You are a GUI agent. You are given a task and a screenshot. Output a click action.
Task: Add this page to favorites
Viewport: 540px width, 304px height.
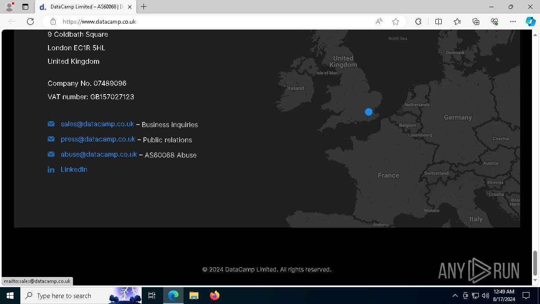pyautogui.click(x=396, y=22)
